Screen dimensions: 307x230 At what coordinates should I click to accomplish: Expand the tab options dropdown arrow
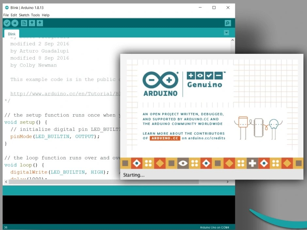point(227,33)
